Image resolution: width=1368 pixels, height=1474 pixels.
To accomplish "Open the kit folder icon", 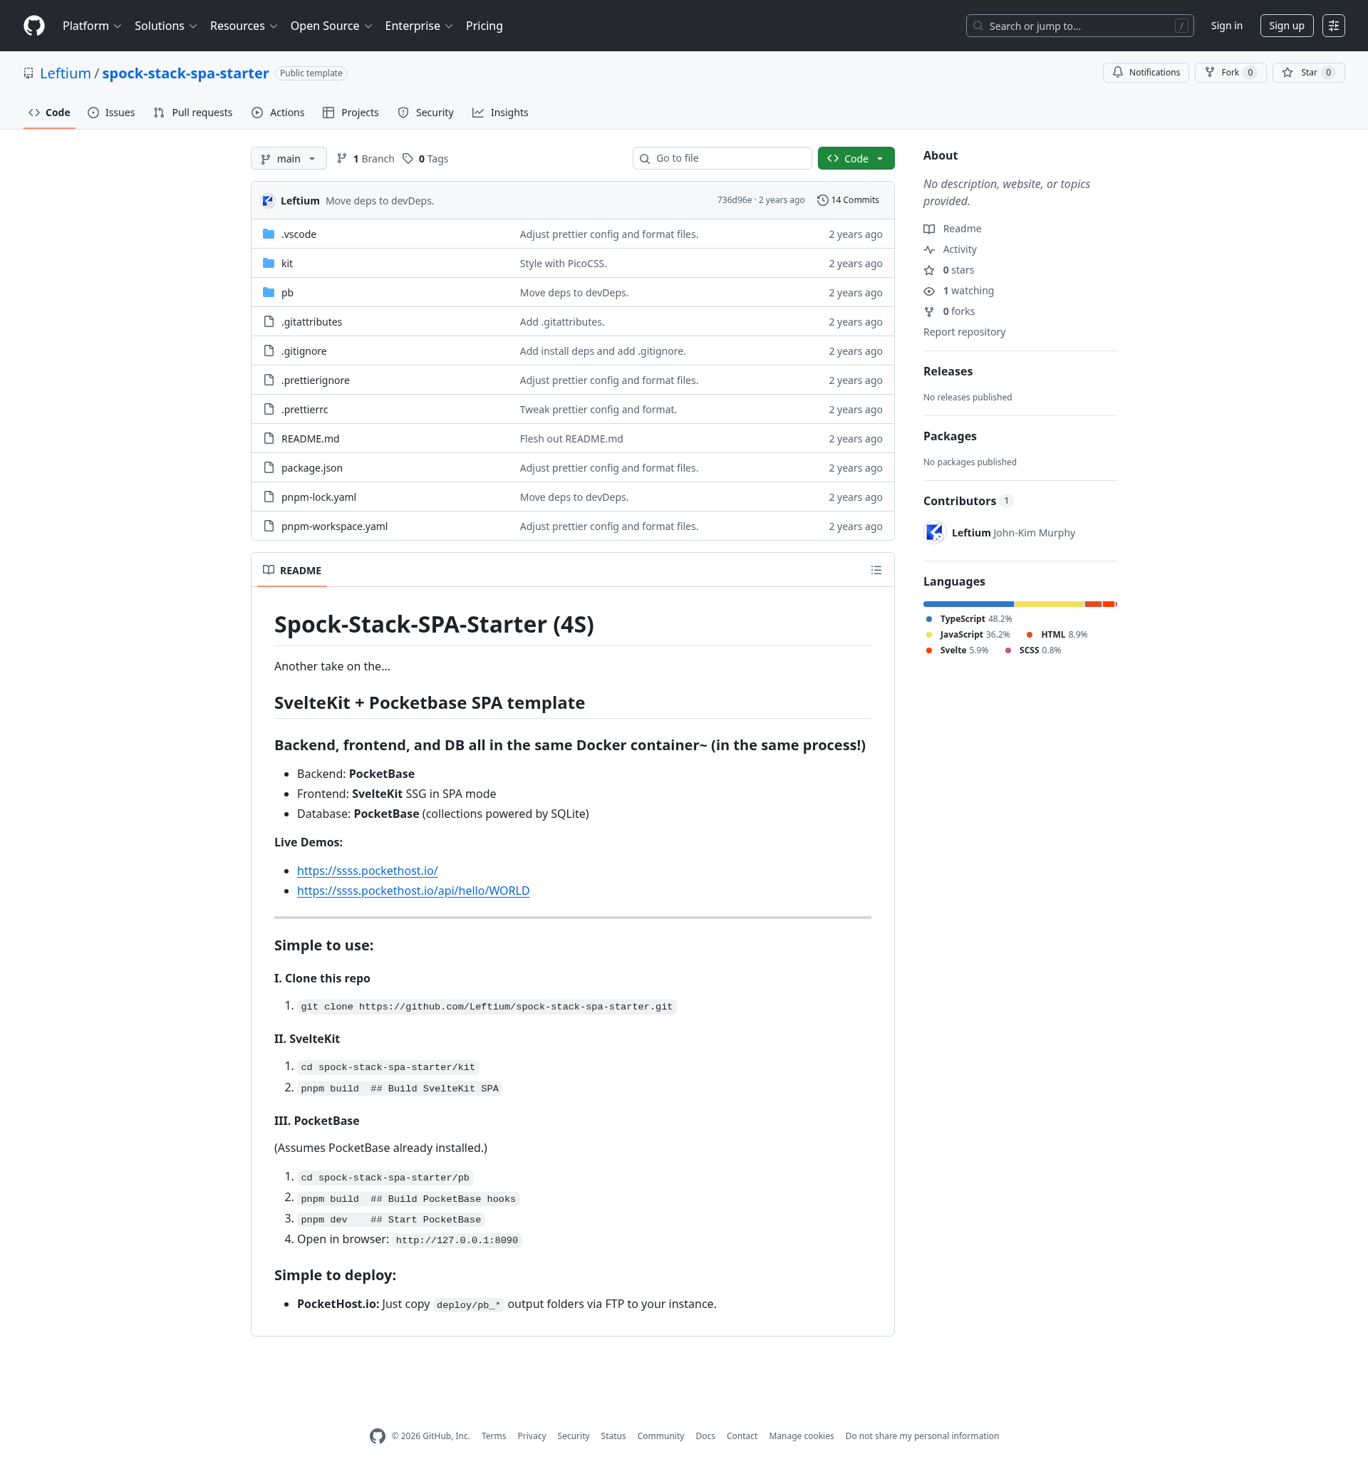I will pos(269,263).
